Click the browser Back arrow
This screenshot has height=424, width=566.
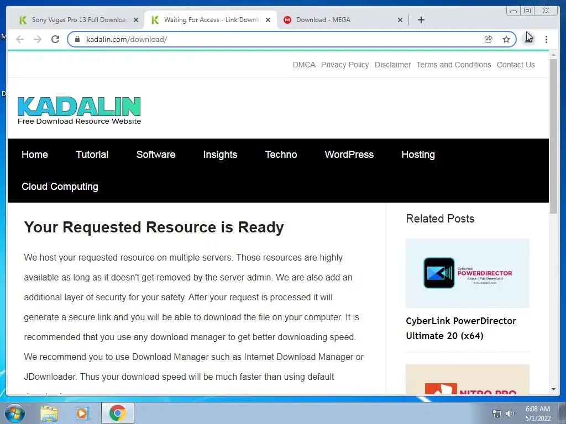(20, 39)
